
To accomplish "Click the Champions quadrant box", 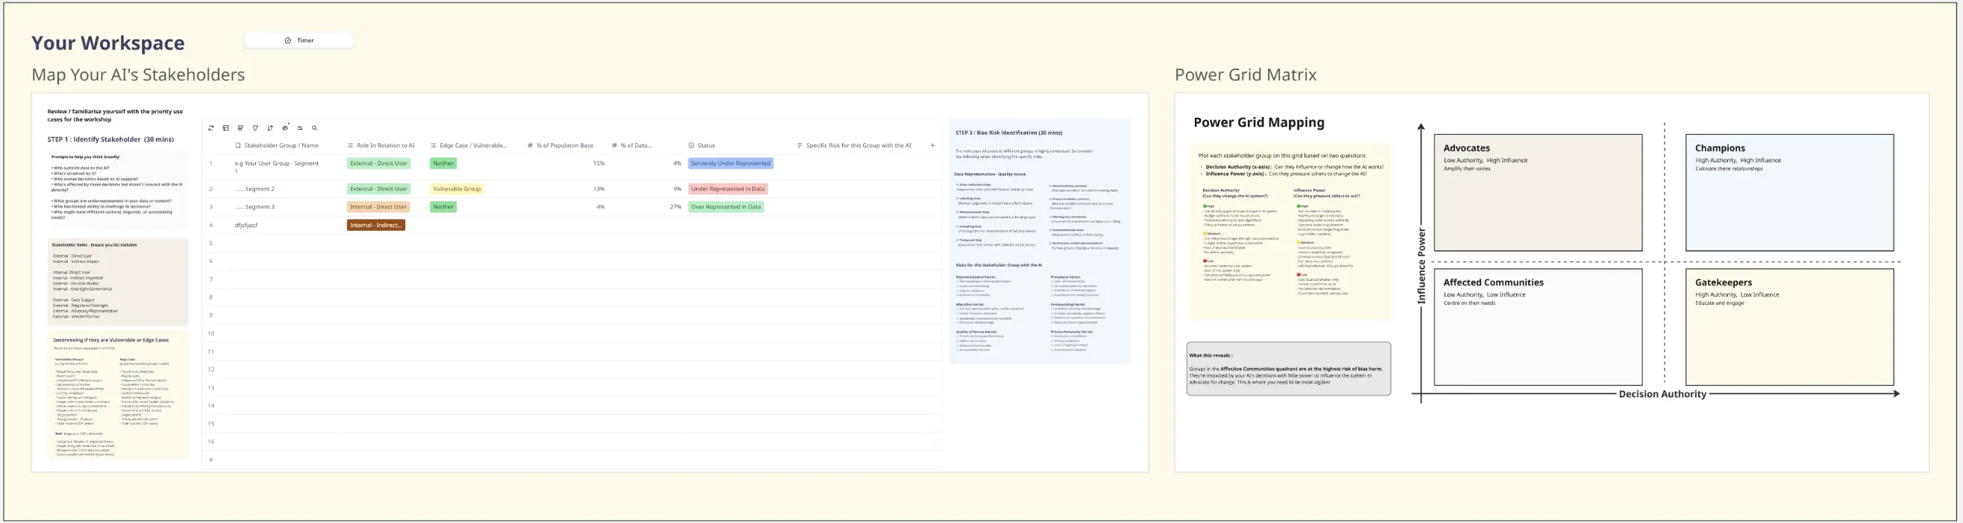I will [x=1788, y=193].
